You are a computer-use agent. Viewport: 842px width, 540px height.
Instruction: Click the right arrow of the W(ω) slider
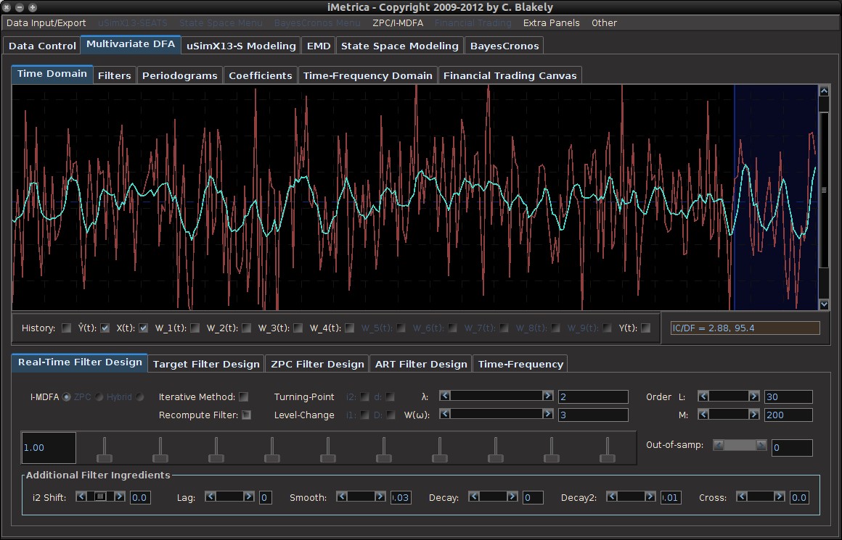tap(548, 414)
